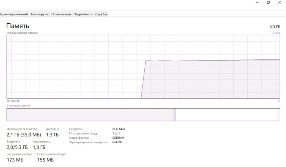286x167 pixels.
Task: Click the Кэшировано label
Action: tap(41, 141)
